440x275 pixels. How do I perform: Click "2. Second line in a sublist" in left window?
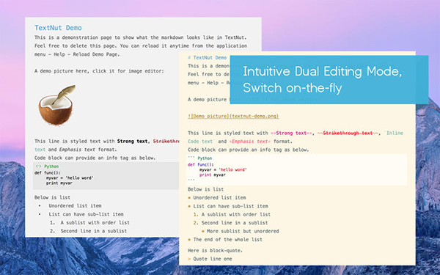[x=89, y=231]
